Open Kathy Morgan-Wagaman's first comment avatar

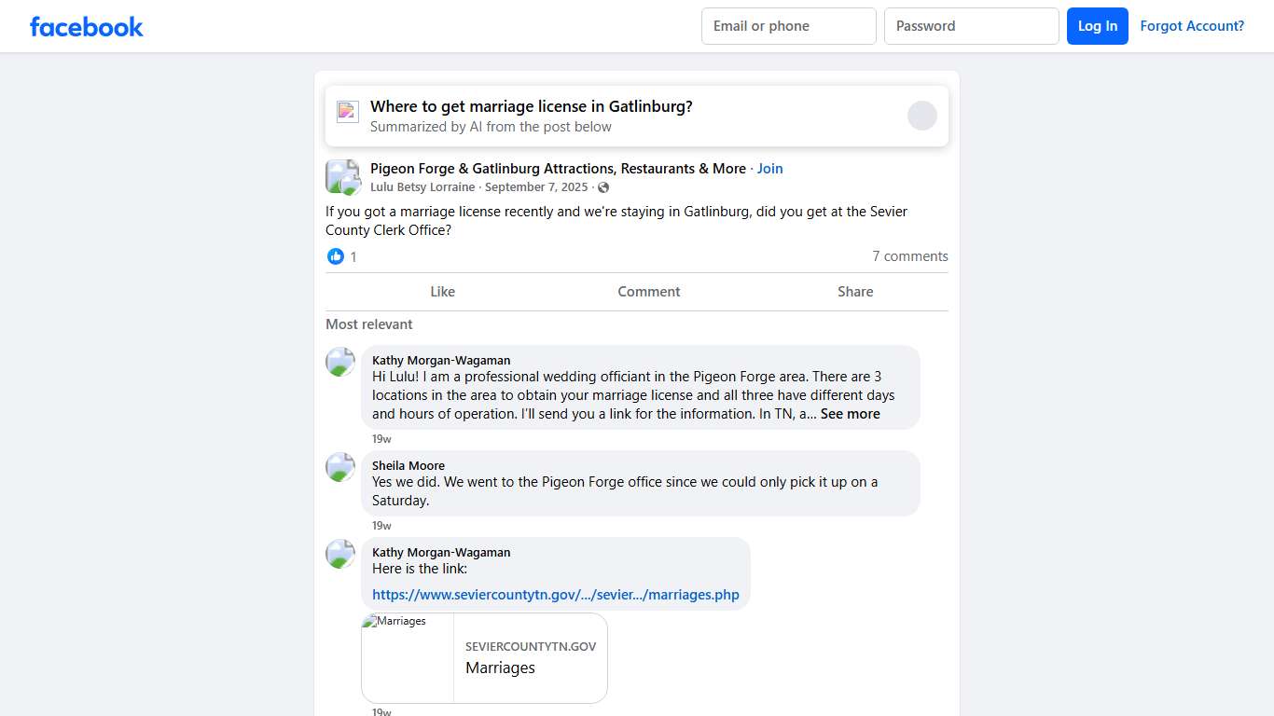pos(340,362)
